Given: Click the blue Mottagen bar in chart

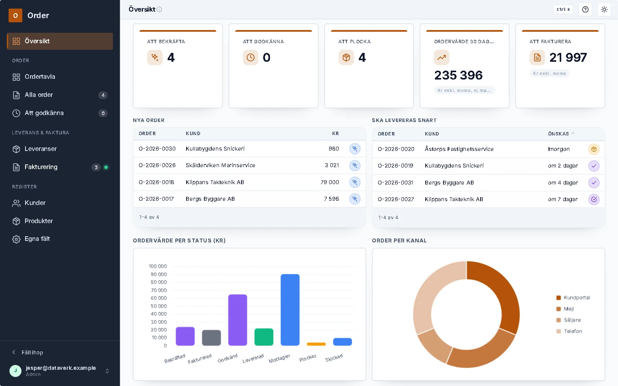Looking at the screenshot, I should pos(290,310).
